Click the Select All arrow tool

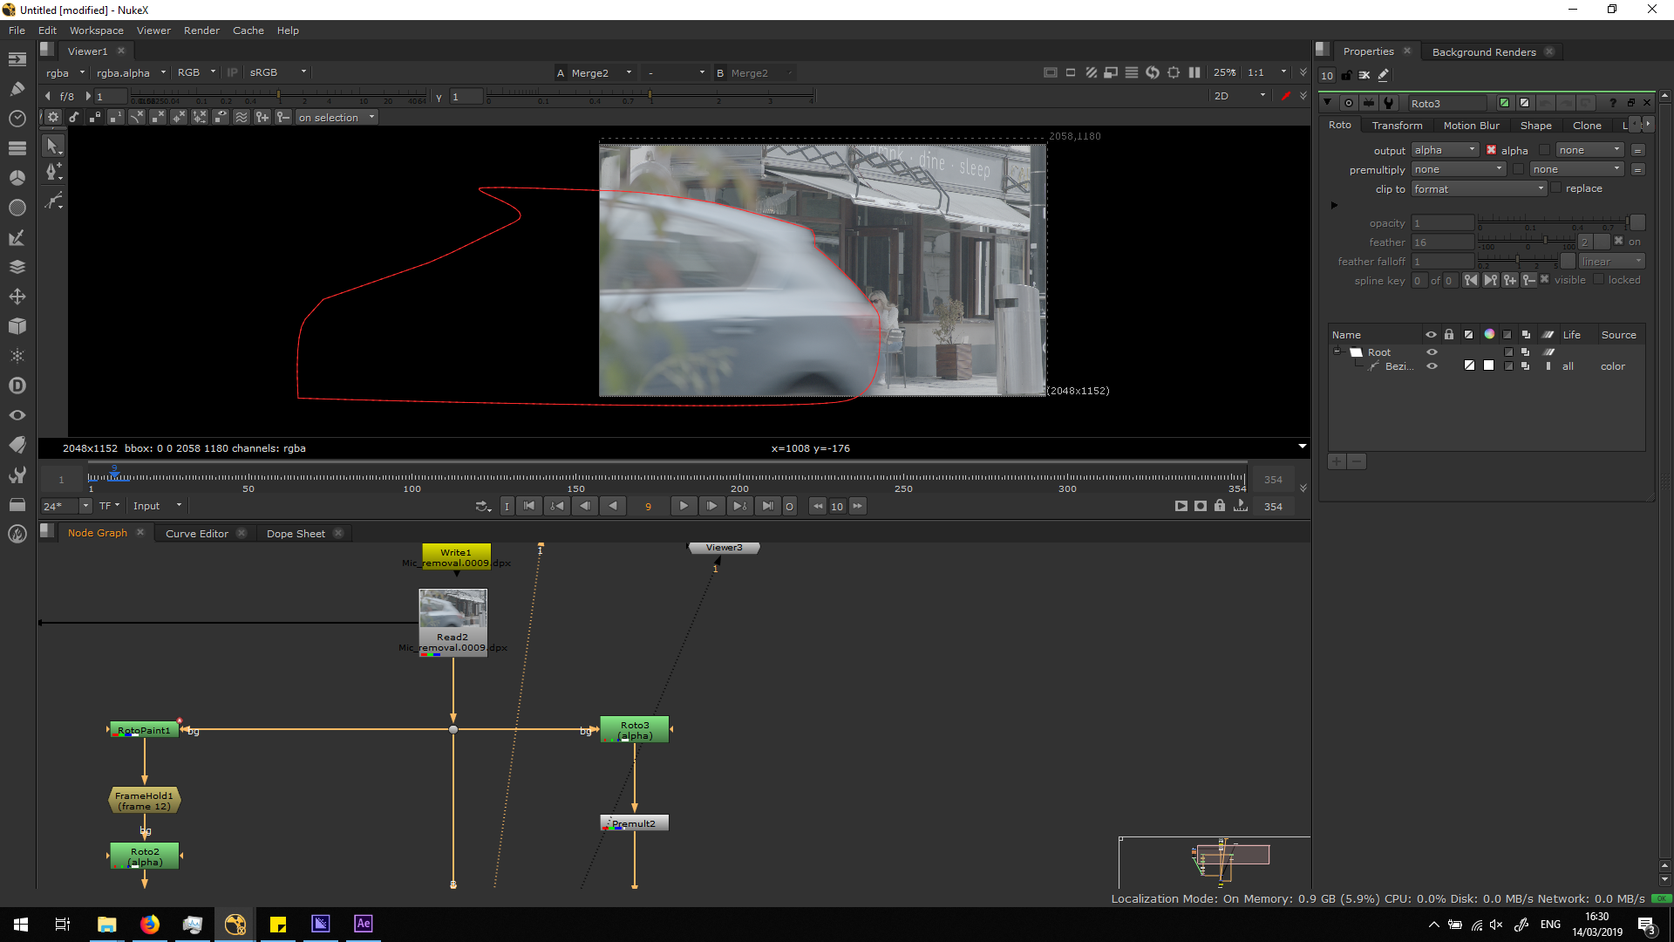point(53,146)
